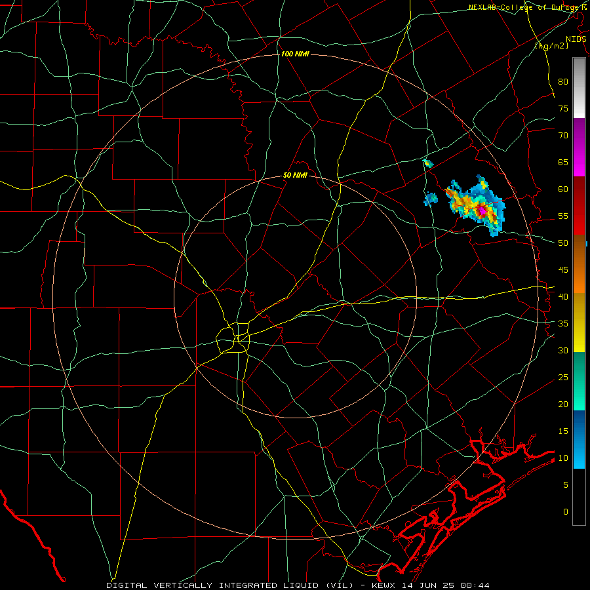Click the "70" value on the legend
590x590 pixels.
[x=563, y=136]
